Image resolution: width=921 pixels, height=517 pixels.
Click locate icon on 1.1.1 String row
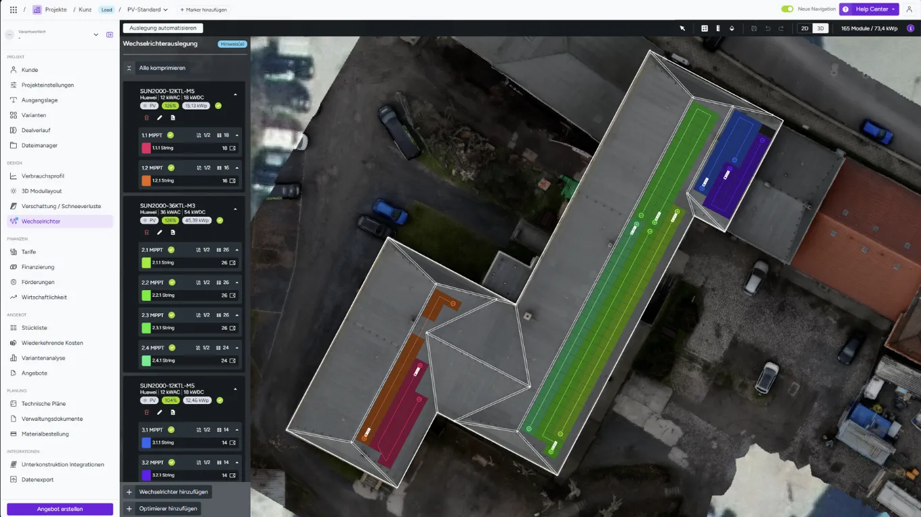[x=233, y=148]
